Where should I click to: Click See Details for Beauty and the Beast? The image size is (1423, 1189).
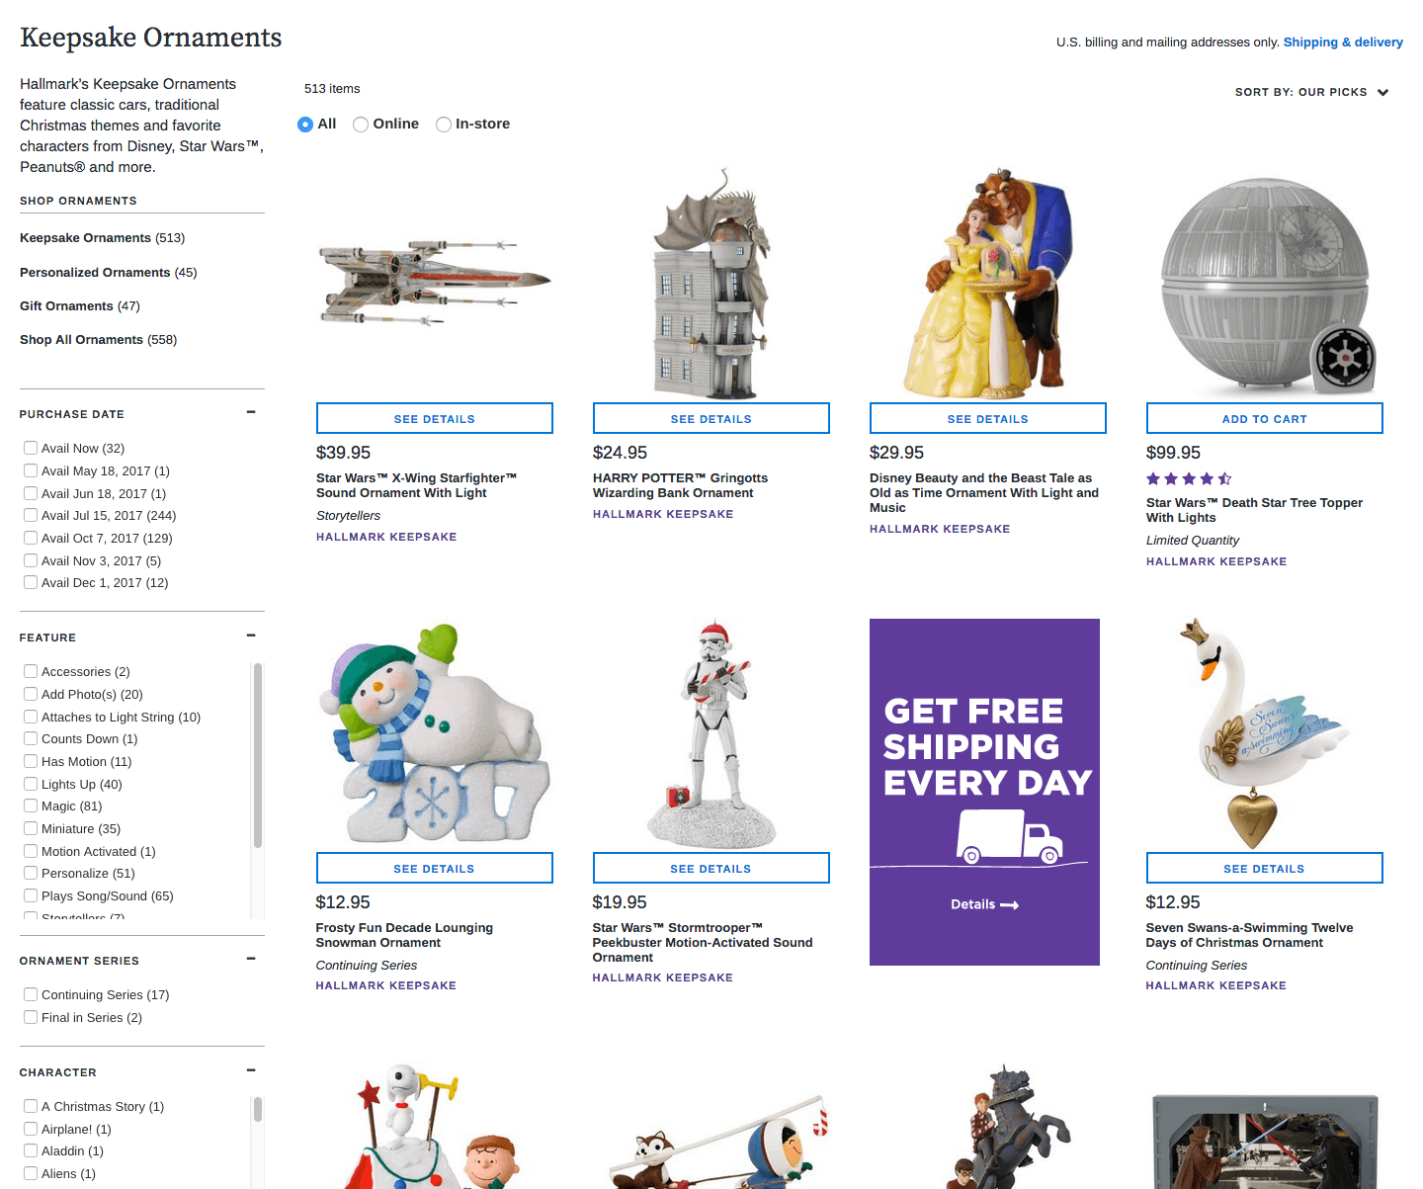tap(988, 418)
